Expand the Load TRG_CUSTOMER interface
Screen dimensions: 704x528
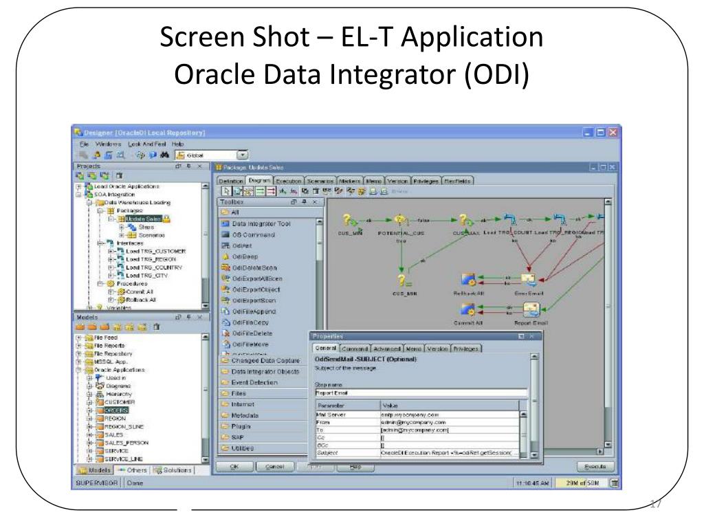(x=111, y=251)
